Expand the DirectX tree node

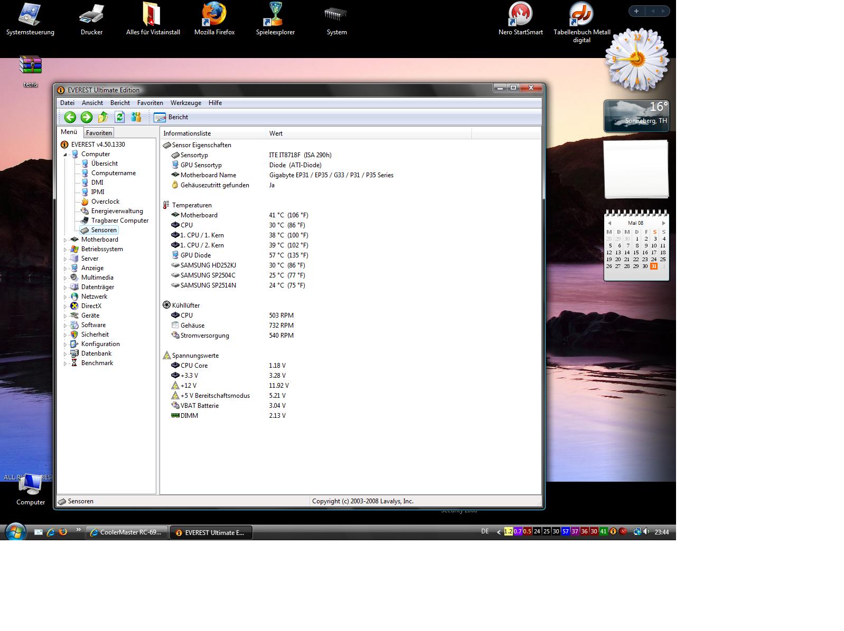(x=65, y=307)
